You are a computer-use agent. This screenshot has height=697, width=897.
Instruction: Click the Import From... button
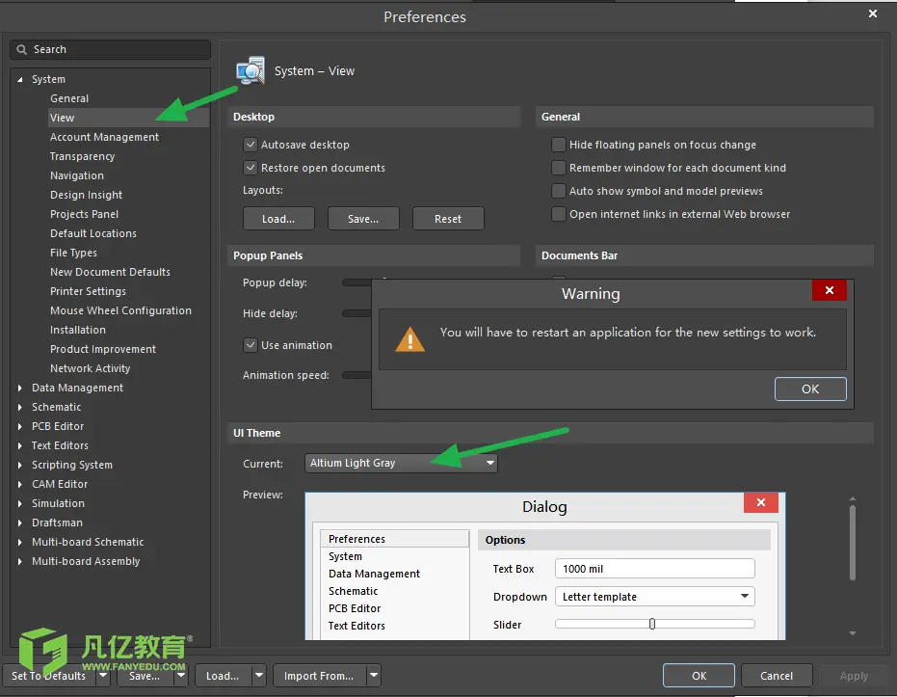click(x=319, y=675)
